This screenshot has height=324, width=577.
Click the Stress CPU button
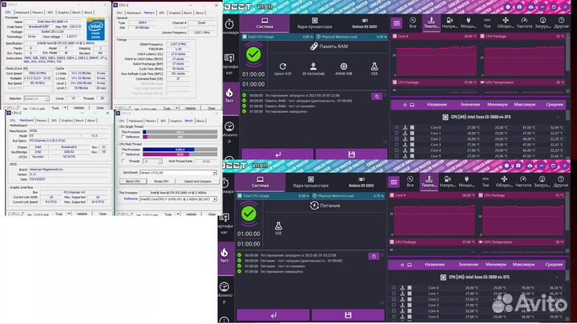(161, 182)
